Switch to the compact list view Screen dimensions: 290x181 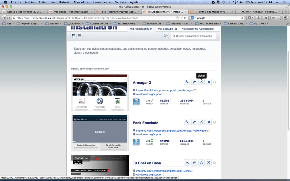click(80, 36)
